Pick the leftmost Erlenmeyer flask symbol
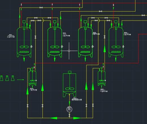147x124 pixels. click(1, 78)
